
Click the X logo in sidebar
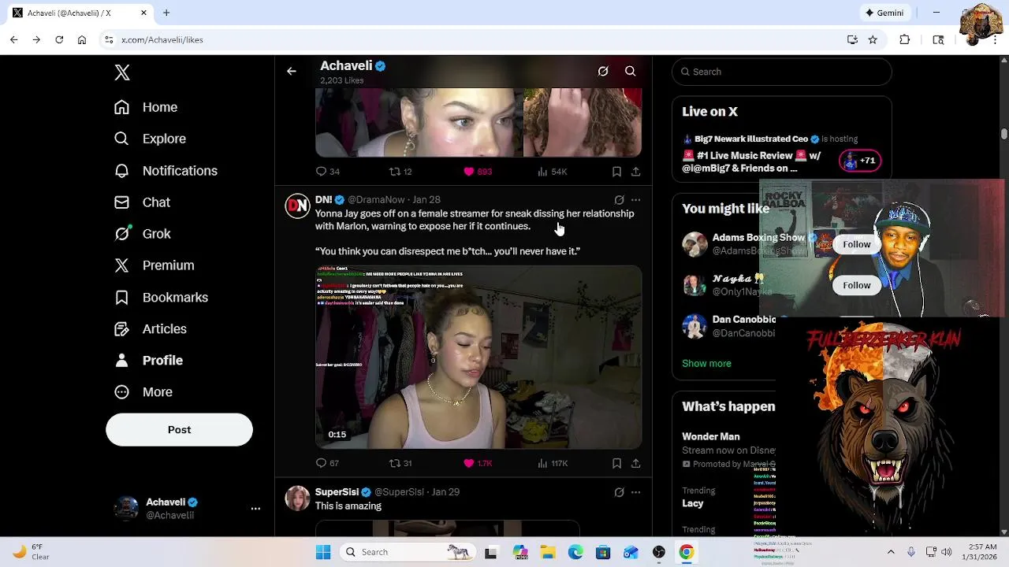tap(122, 72)
